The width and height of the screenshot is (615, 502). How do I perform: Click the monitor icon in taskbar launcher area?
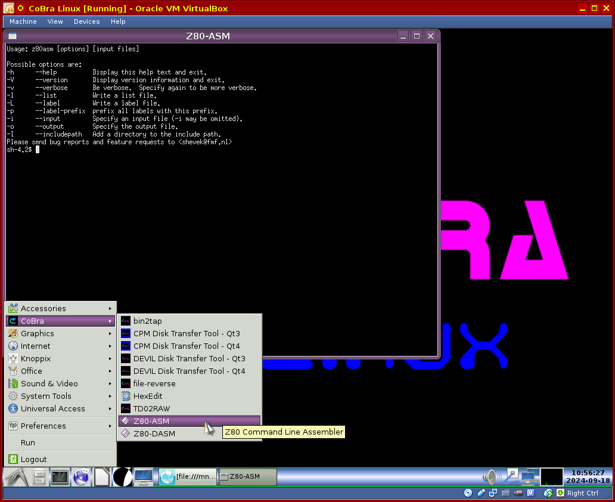(x=143, y=477)
